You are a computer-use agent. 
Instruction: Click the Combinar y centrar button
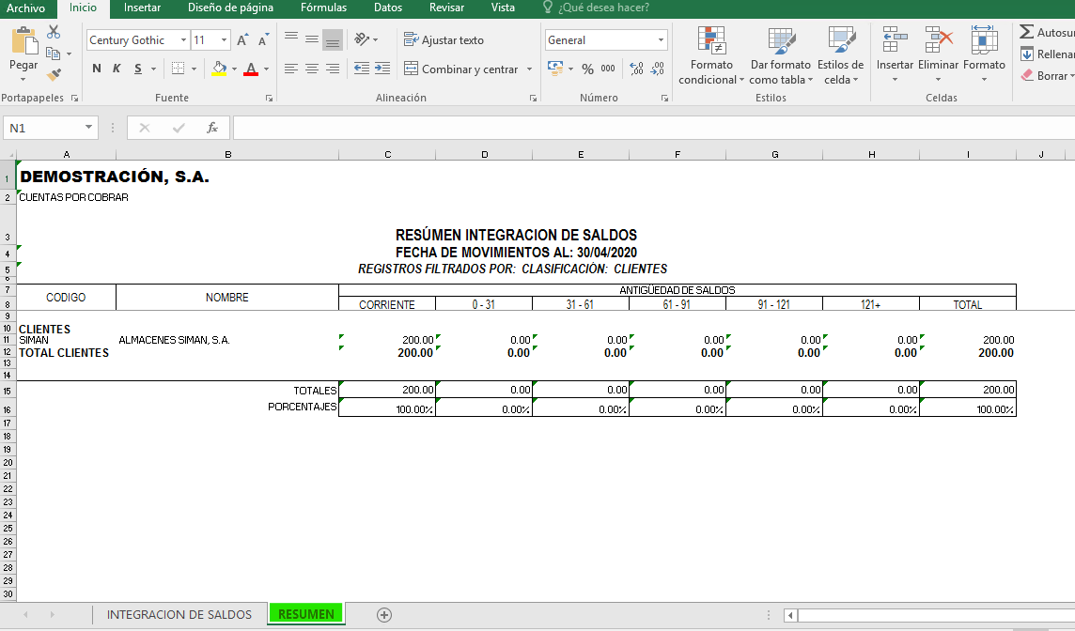coord(461,69)
